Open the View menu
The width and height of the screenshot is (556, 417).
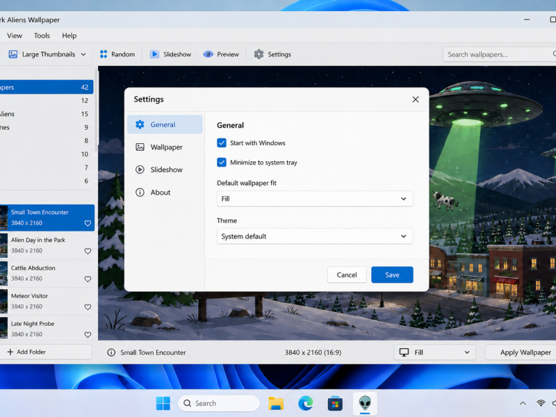pos(15,35)
